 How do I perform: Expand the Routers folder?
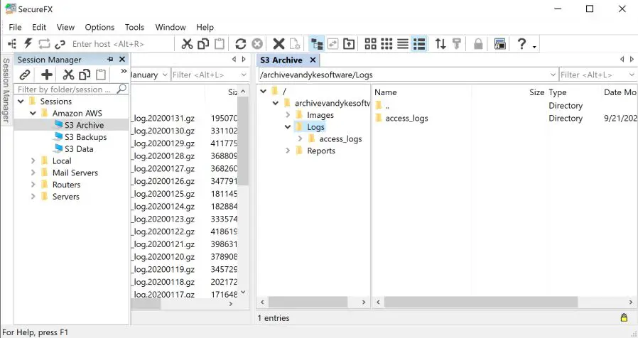click(33, 184)
